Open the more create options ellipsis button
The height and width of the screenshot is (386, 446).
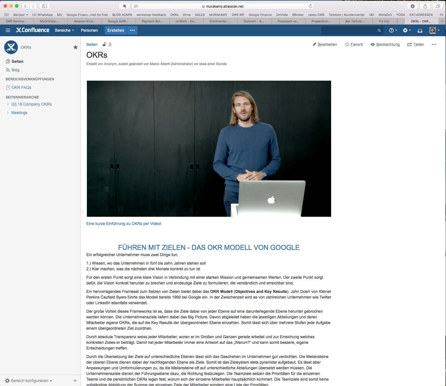132,30
